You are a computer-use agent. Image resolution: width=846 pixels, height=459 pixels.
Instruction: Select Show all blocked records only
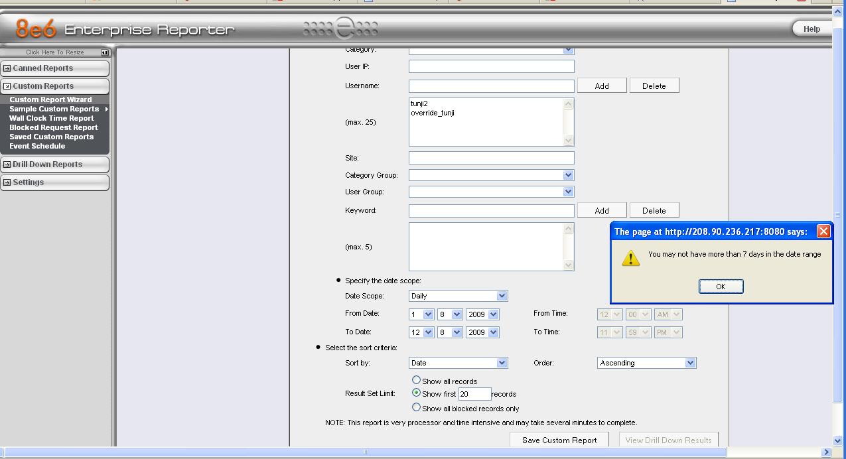[416, 407]
